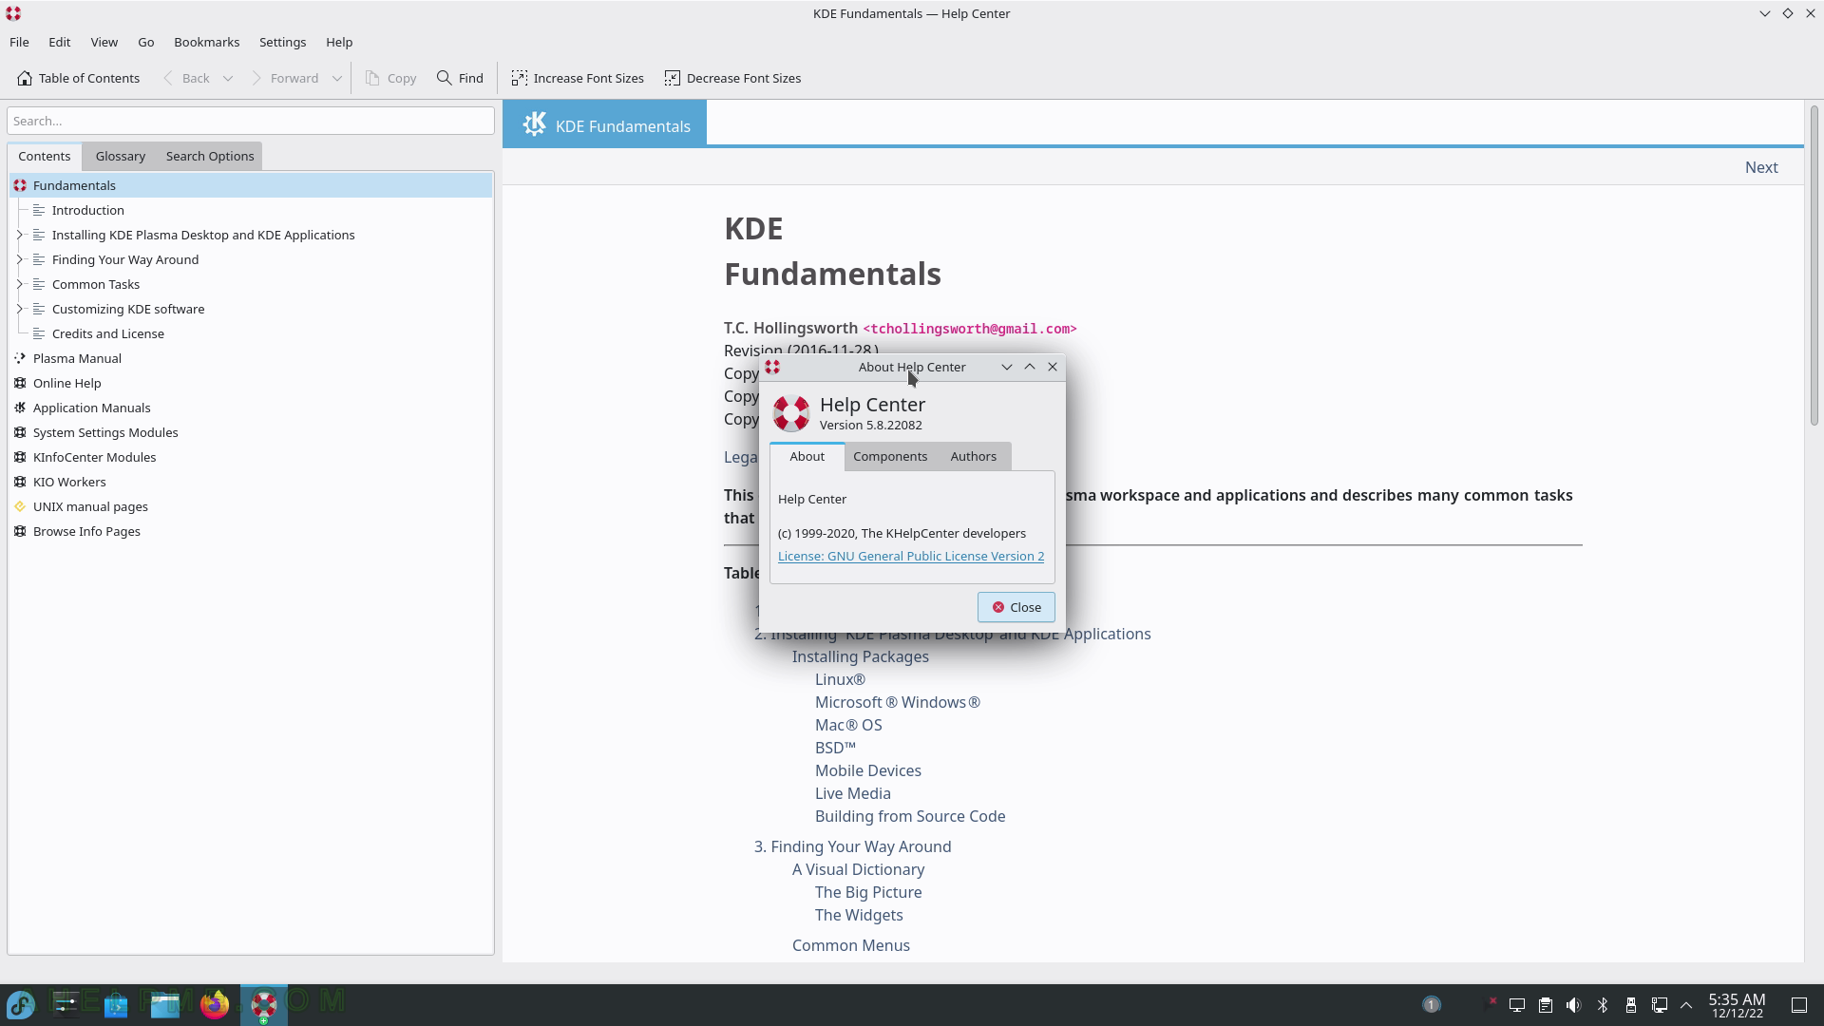This screenshot has height=1026, width=1824.
Task: Click Decrease Font Sizes toolbar button
Action: coord(732,78)
